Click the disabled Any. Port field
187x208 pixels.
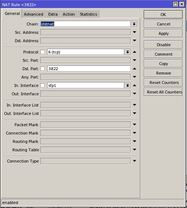(x=86, y=77)
